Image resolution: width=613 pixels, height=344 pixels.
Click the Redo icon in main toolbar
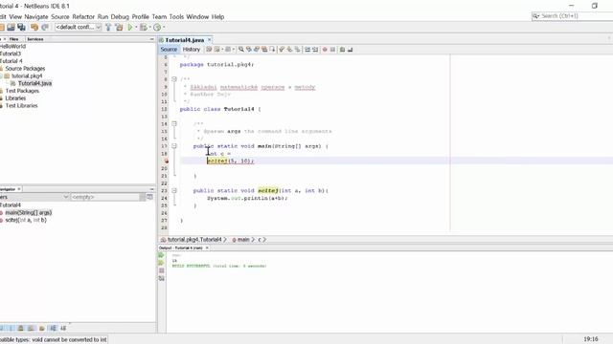pos(45,27)
